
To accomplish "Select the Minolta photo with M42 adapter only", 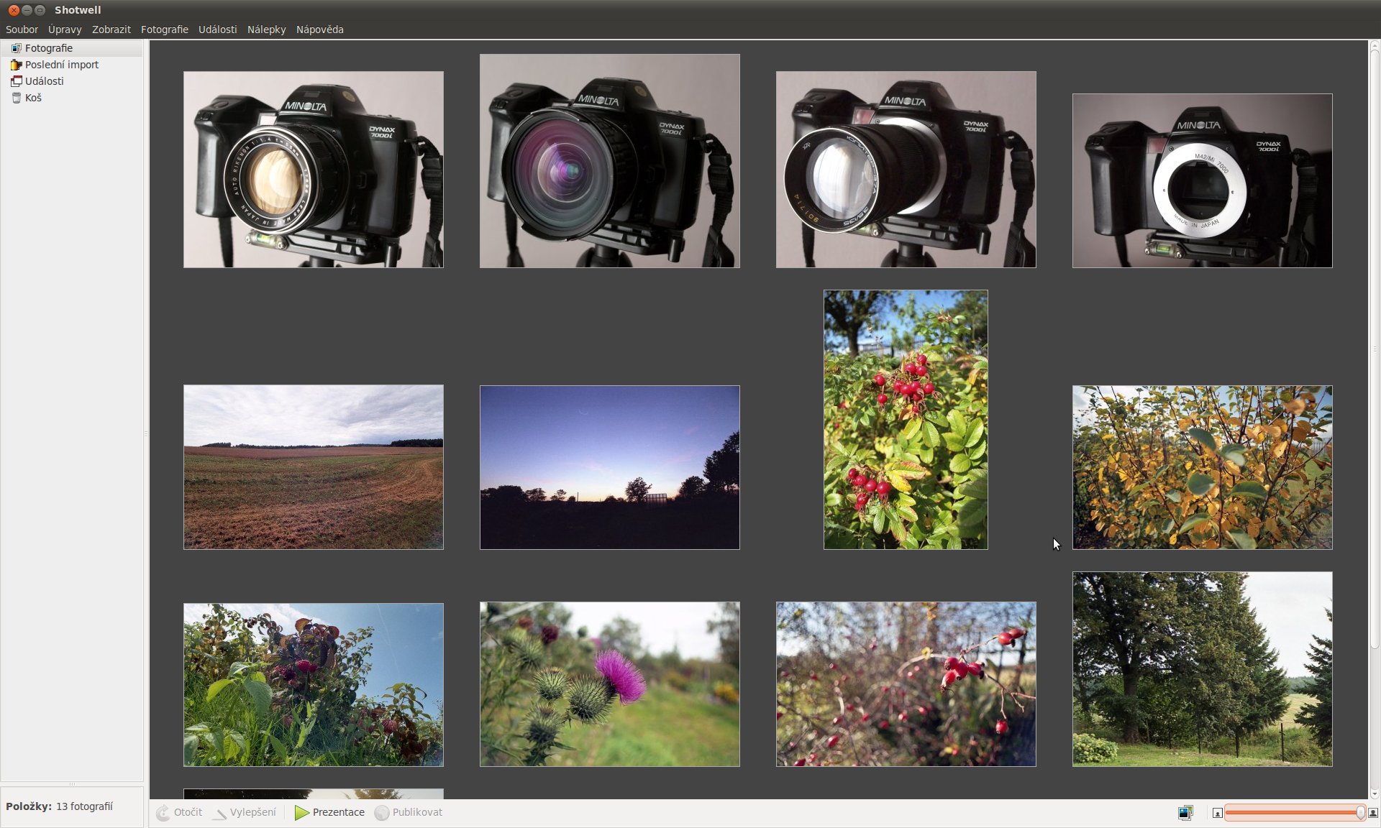I will [1203, 181].
